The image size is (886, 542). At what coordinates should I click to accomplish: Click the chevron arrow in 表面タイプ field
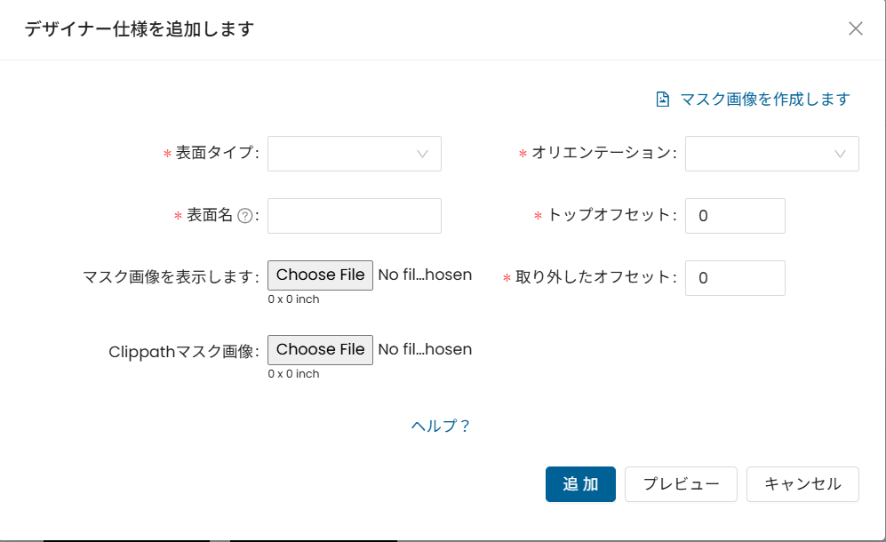coord(422,154)
